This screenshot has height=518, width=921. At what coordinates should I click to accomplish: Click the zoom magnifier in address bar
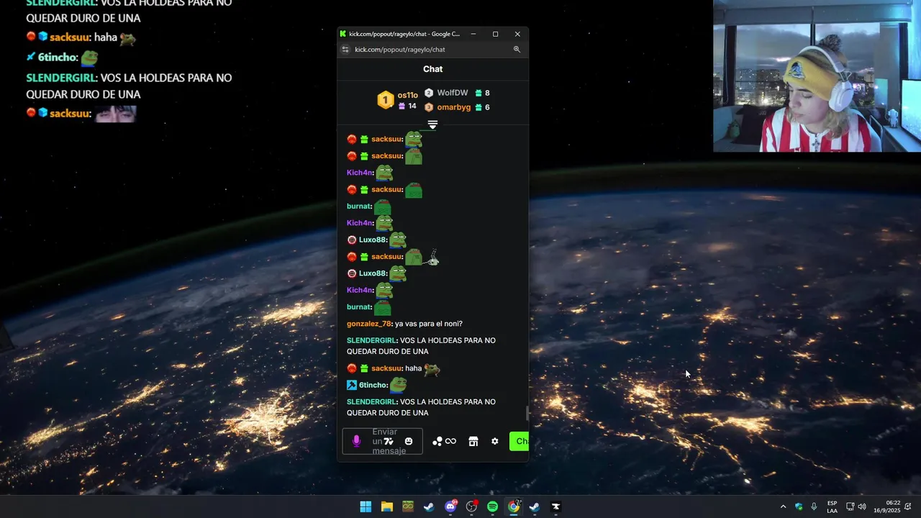517,50
